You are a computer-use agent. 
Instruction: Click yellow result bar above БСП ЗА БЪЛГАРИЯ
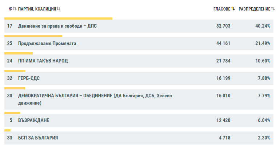8,130
